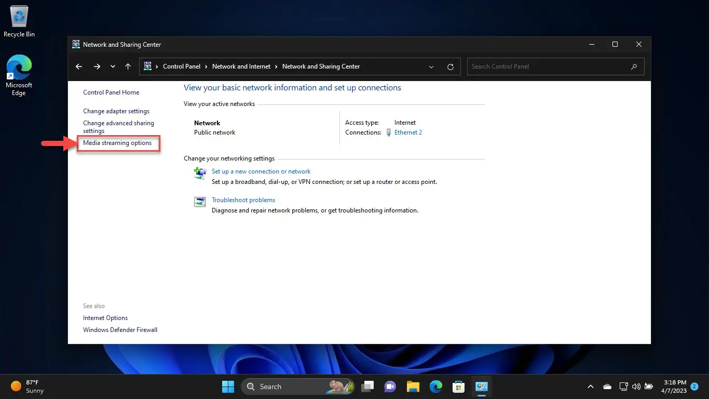The image size is (709, 399).
Task: Refresh the Network and Sharing Center
Action: pyautogui.click(x=451, y=66)
